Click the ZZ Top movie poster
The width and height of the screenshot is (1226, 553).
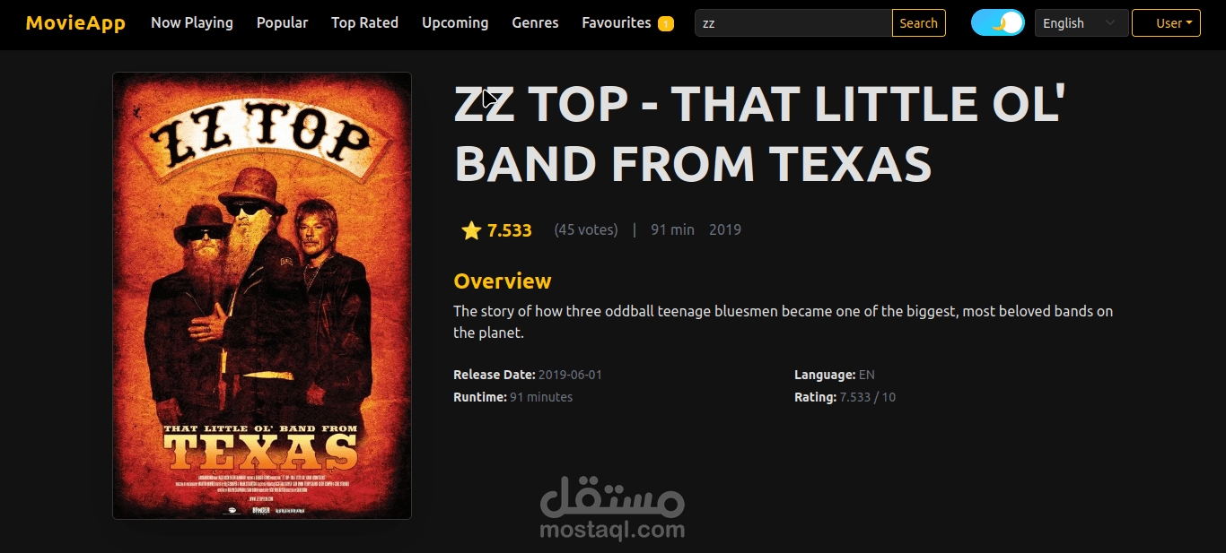[262, 296]
